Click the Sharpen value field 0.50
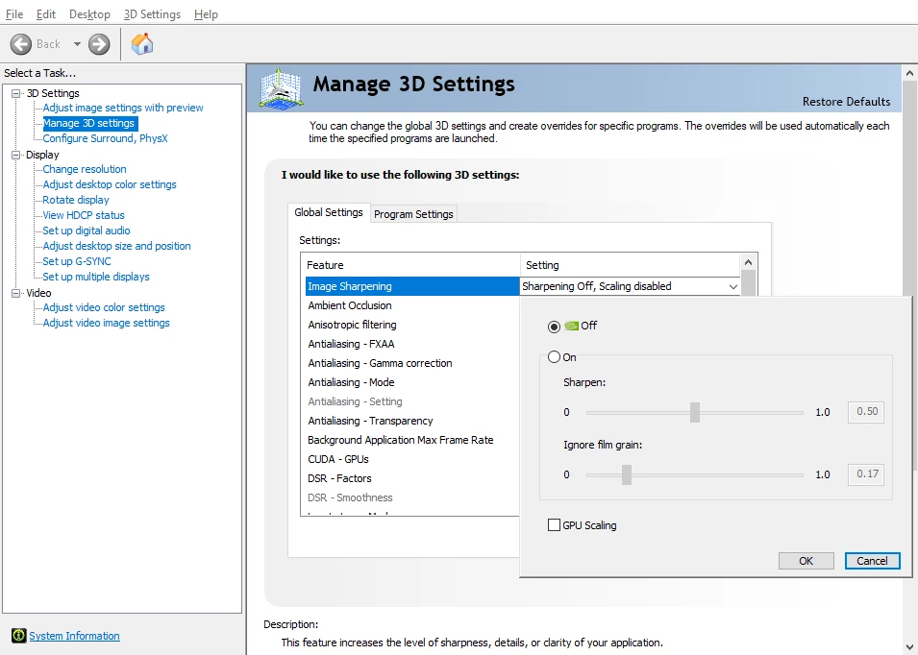 [x=866, y=412]
